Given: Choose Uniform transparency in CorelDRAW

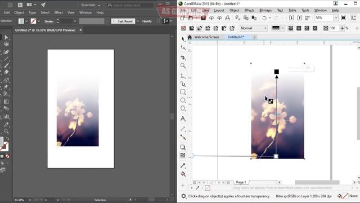Looking at the screenshot, I should pyautogui.click(x=191, y=28).
